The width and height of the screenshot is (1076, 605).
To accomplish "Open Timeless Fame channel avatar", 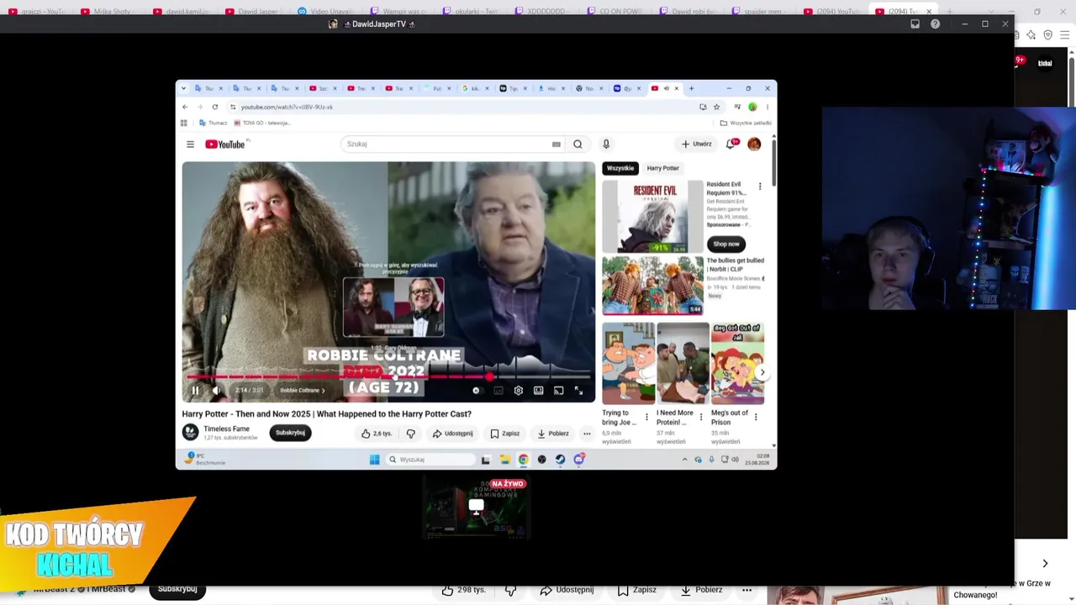I will 191,432.
